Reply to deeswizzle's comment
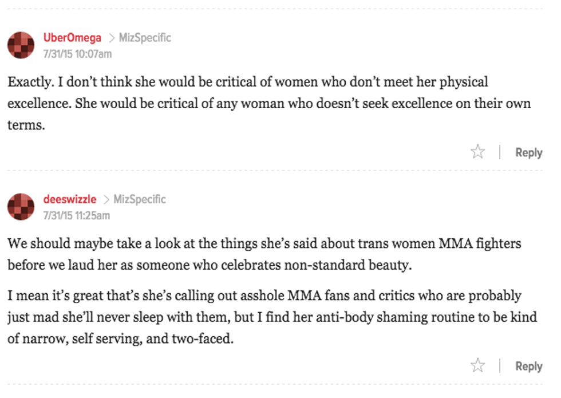The height and width of the screenshot is (398, 561). pyautogui.click(x=528, y=366)
